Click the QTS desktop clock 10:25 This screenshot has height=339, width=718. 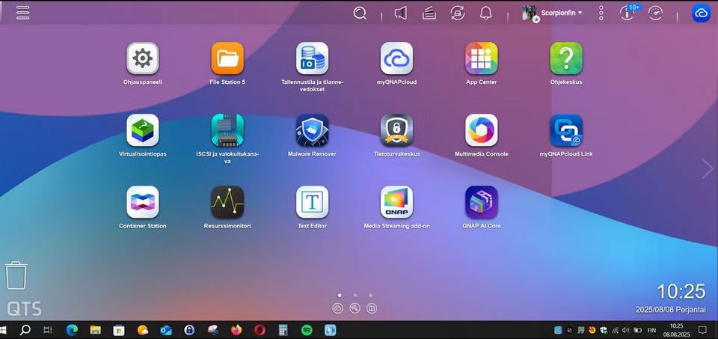[681, 291]
